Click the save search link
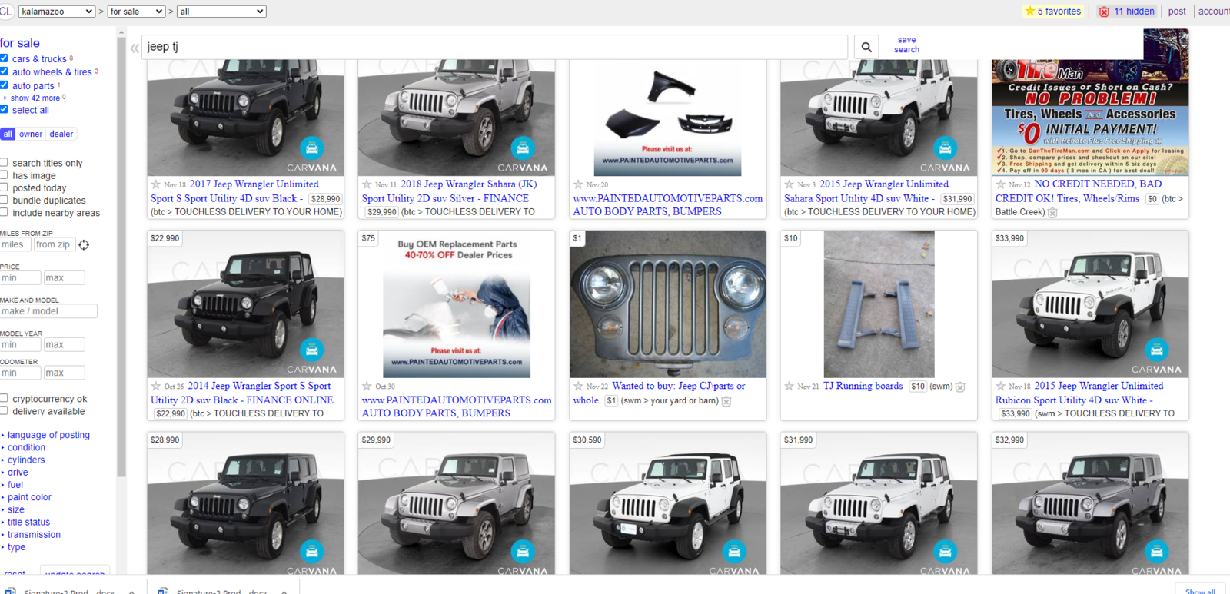This screenshot has width=1230, height=594. click(x=906, y=45)
